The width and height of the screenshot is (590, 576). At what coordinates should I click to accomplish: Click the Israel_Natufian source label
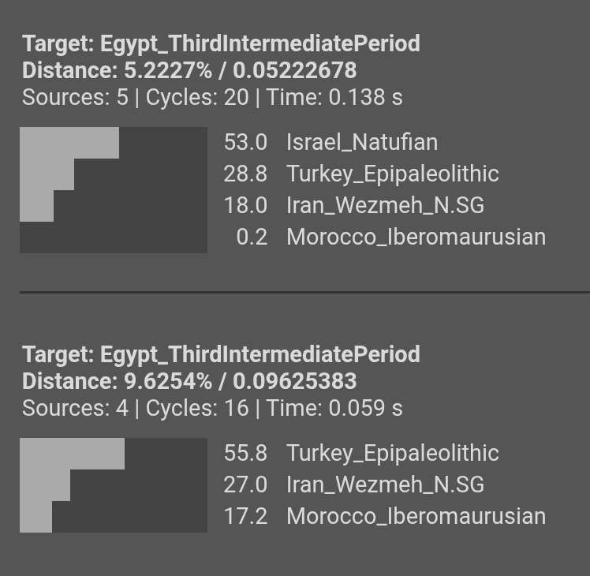point(362,142)
